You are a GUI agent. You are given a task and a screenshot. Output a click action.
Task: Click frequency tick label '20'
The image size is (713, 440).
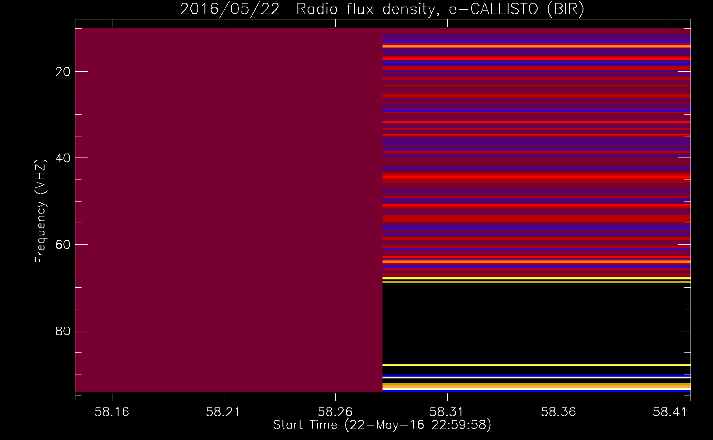tap(63, 72)
